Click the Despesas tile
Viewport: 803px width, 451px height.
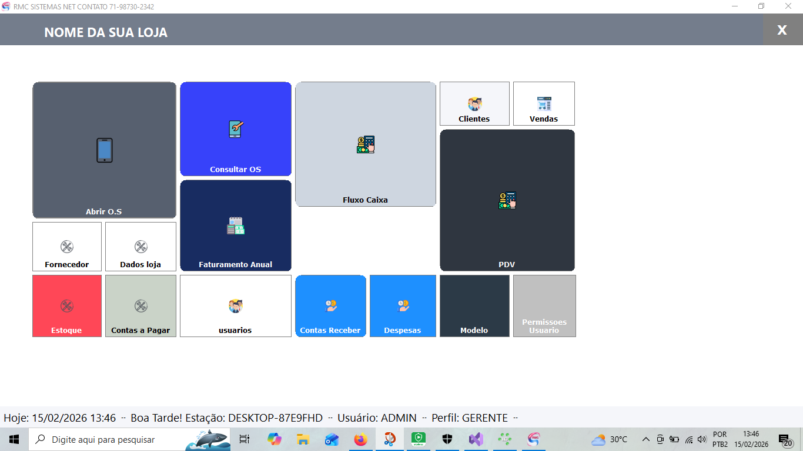[403, 306]
